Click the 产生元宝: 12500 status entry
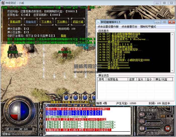 pos(126,103)
